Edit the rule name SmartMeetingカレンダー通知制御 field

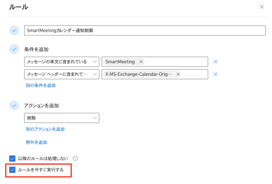[145, 30]
